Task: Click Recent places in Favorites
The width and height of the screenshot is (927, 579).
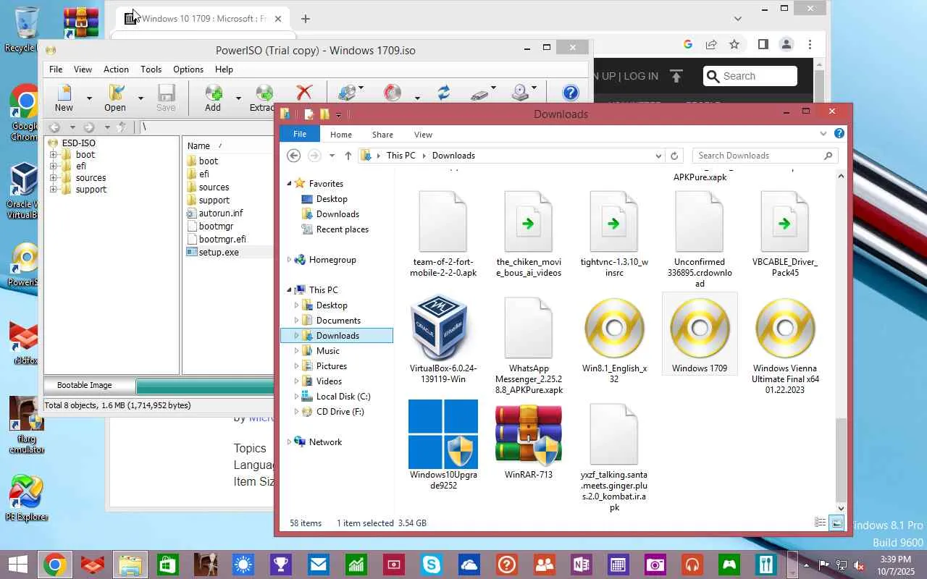Action: (x=343, y=229)
